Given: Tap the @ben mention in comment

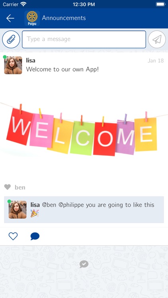Looking at the screenshot, I should 49,205.
